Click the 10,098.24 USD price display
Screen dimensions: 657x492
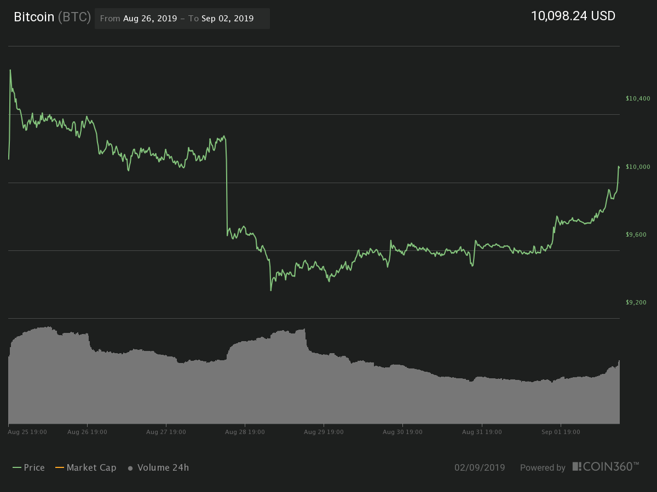pos(573,16)
